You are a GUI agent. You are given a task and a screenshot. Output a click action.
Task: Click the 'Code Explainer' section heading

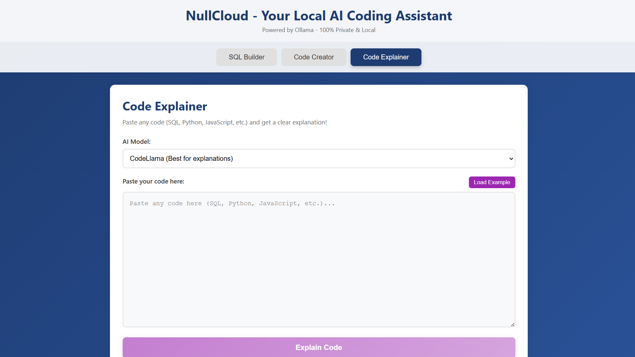[x=165, y=106]
